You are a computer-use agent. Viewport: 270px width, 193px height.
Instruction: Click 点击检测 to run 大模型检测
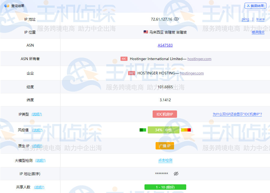coord(165,160)
